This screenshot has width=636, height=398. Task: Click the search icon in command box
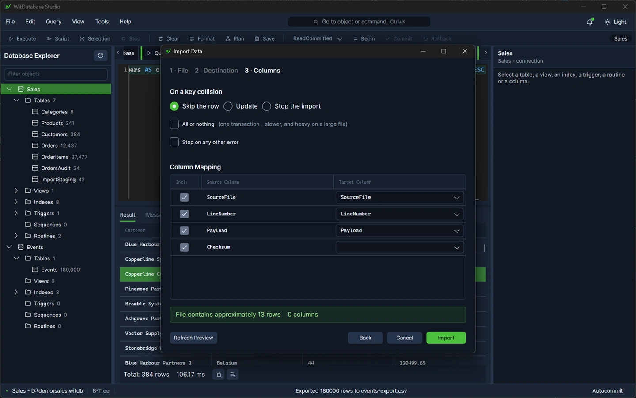316,22
